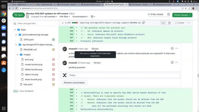
Task: Click the msau42 avatar on first comment
Action: [65, 49]
